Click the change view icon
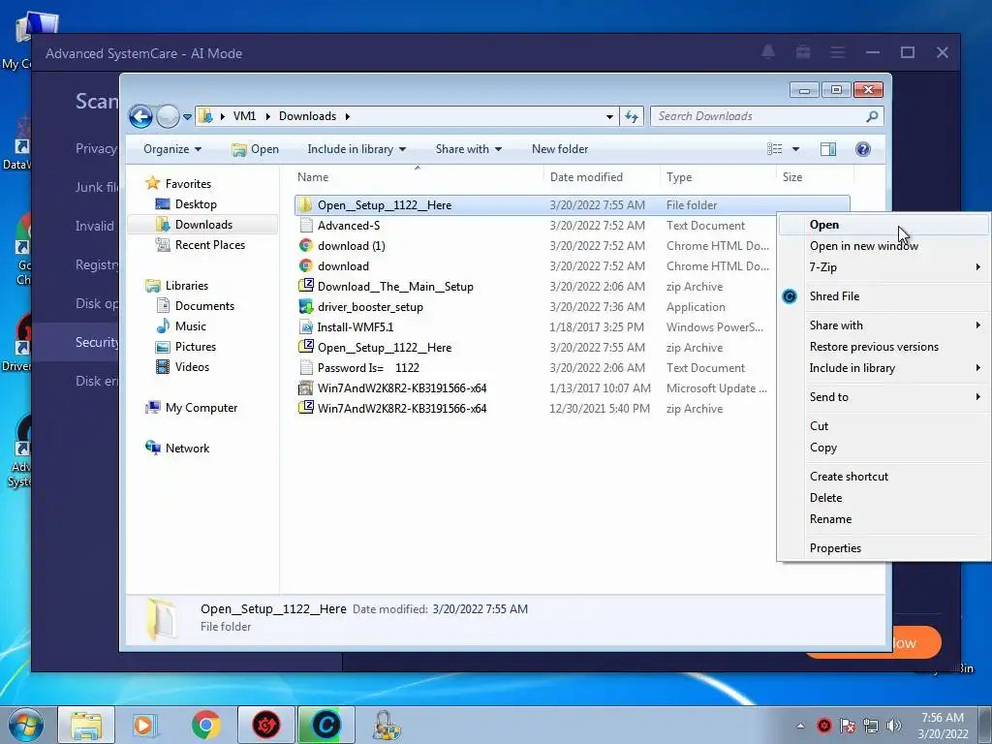 [774, 149]
